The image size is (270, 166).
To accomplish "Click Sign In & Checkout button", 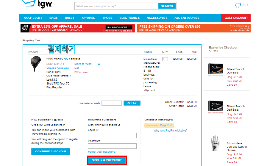I will (107, 160).
